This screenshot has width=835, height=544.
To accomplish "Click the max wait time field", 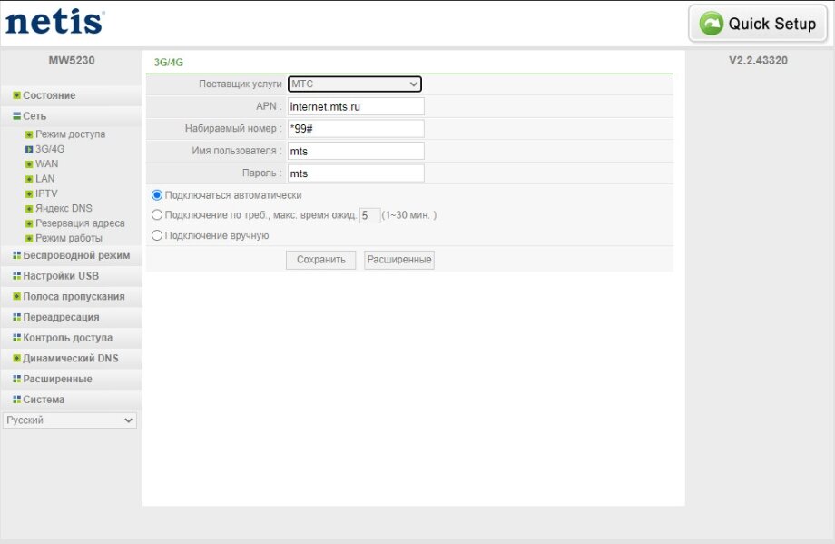I will [369, 215].
